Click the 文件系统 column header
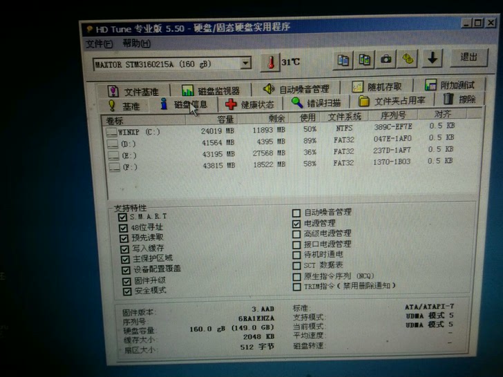 [344, 116]
